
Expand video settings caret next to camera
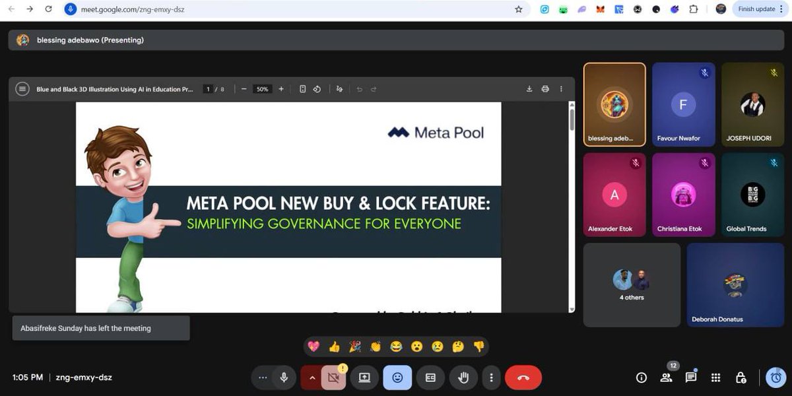(312, 378)
